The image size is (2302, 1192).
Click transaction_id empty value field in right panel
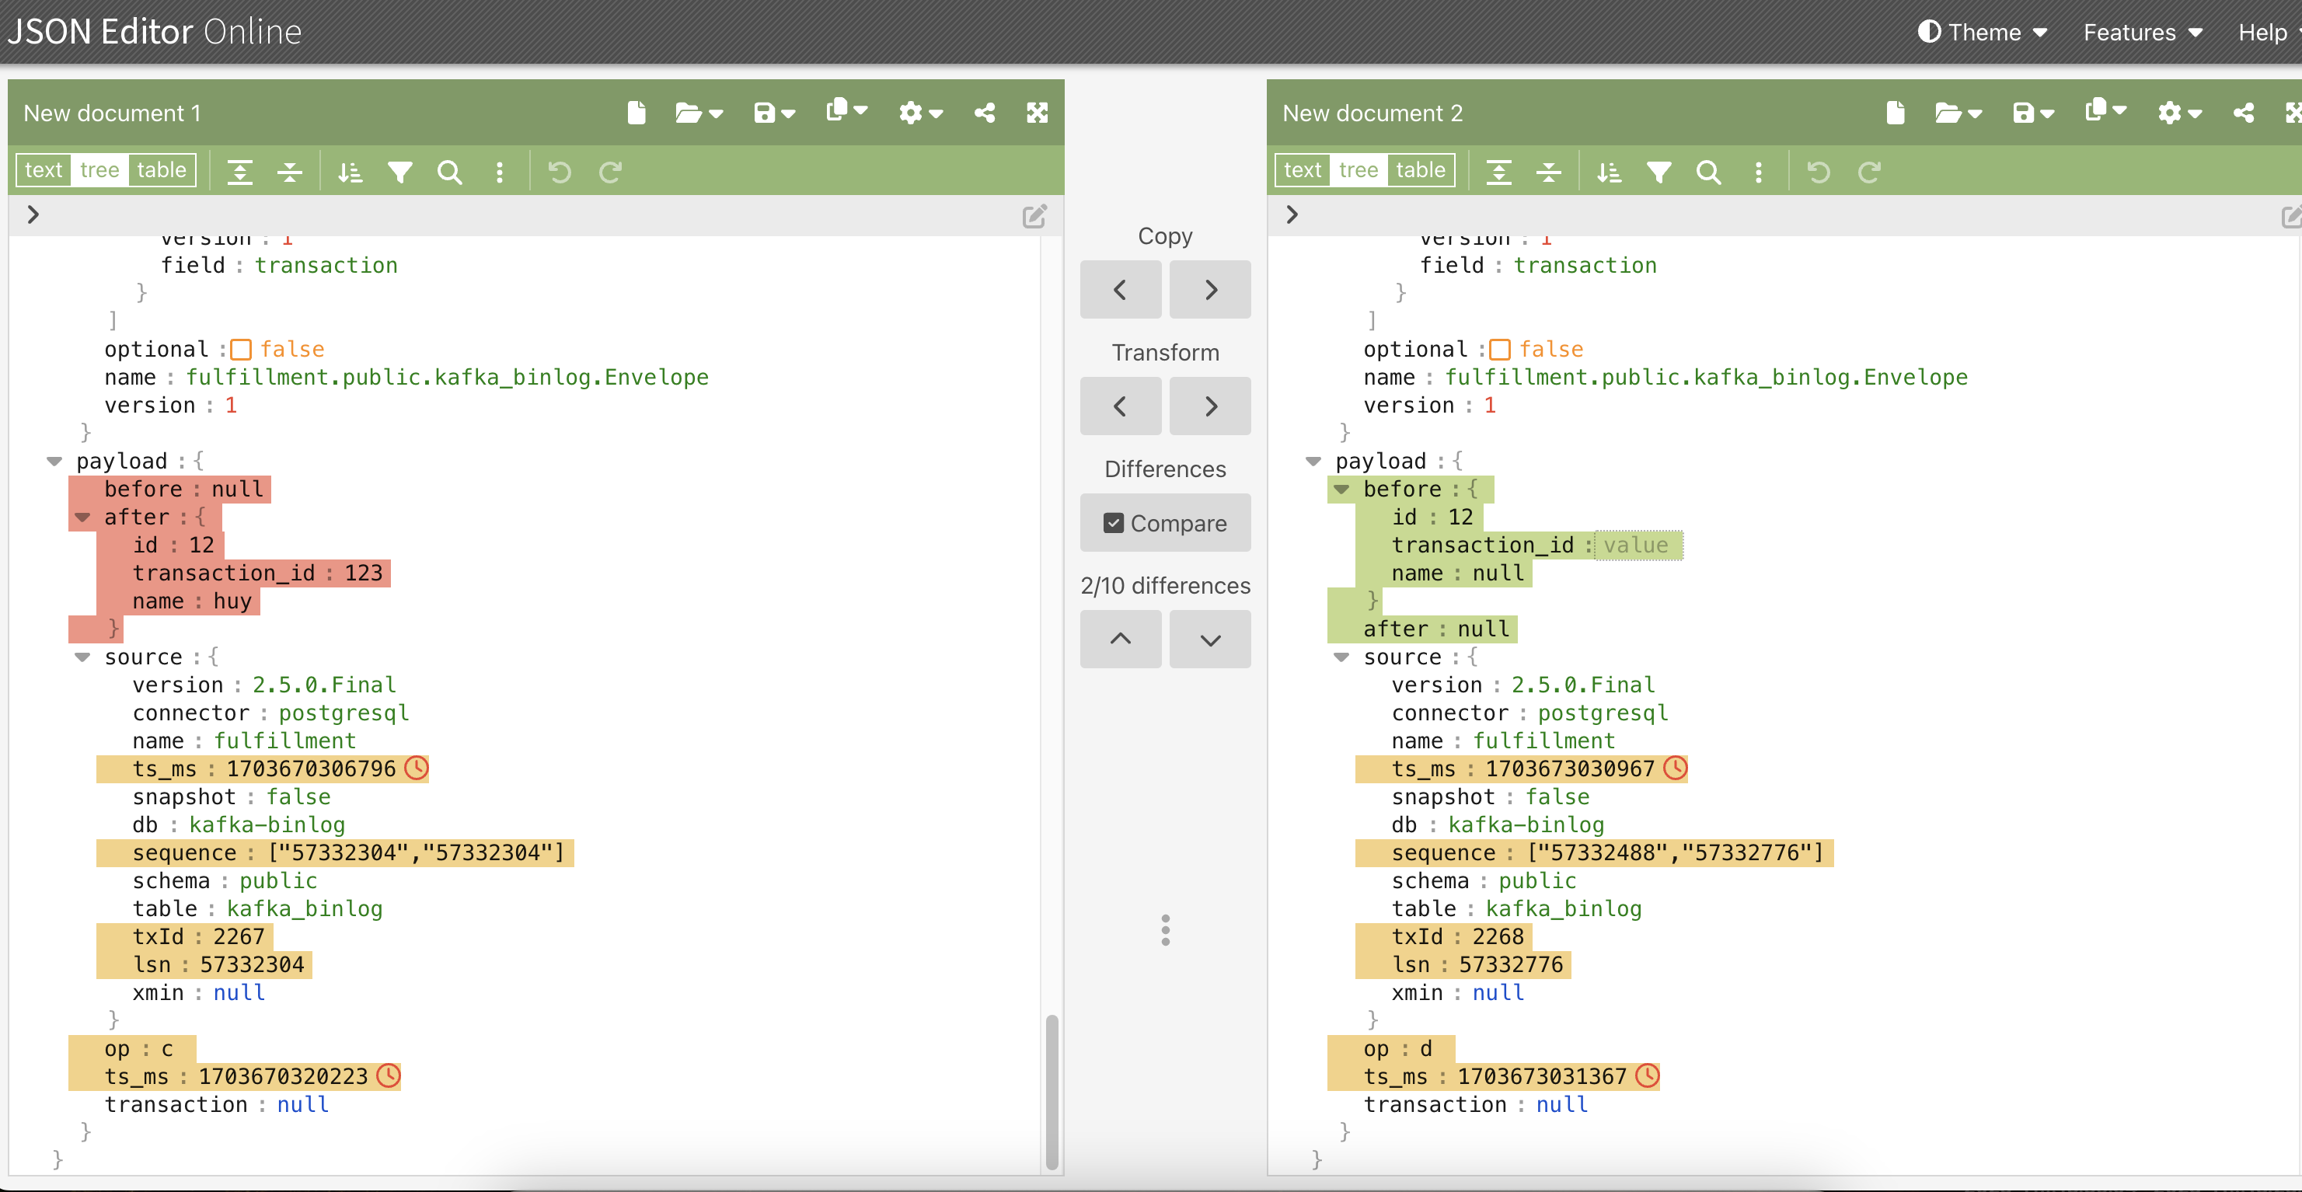coord(1639,545)
